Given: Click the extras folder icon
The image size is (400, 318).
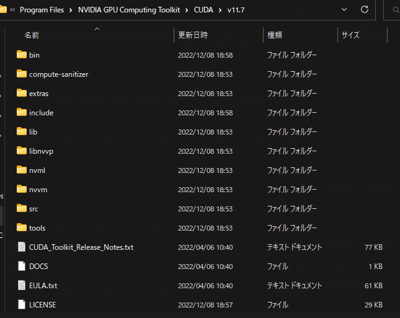Looking at the screenshot, I should (22, 93).
